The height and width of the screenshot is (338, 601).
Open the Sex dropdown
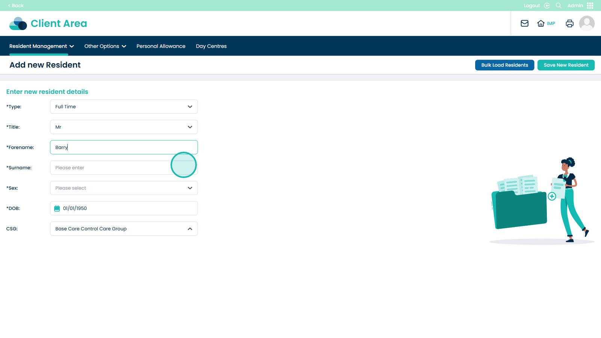click(124, 188)
